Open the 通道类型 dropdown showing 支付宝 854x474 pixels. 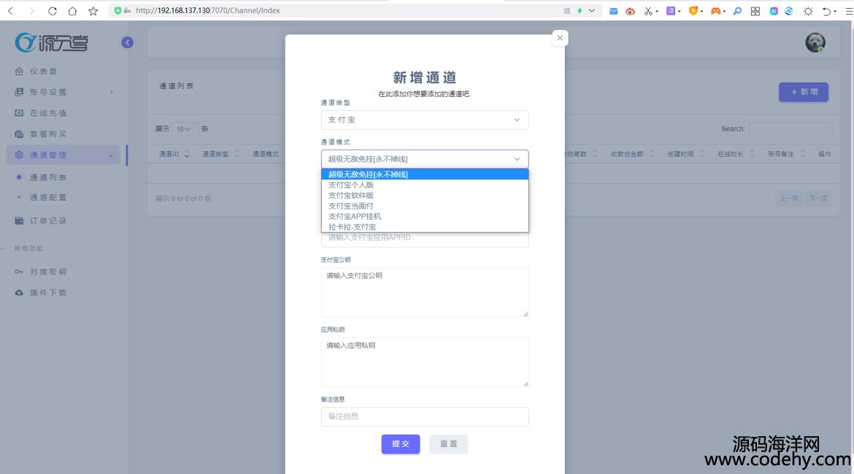tap(425, 120)
